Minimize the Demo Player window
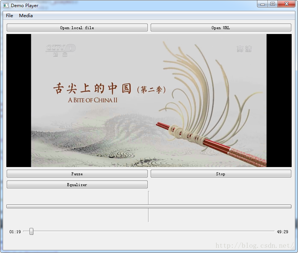This screenshot has height=253, width=298. tap(263, 4)
